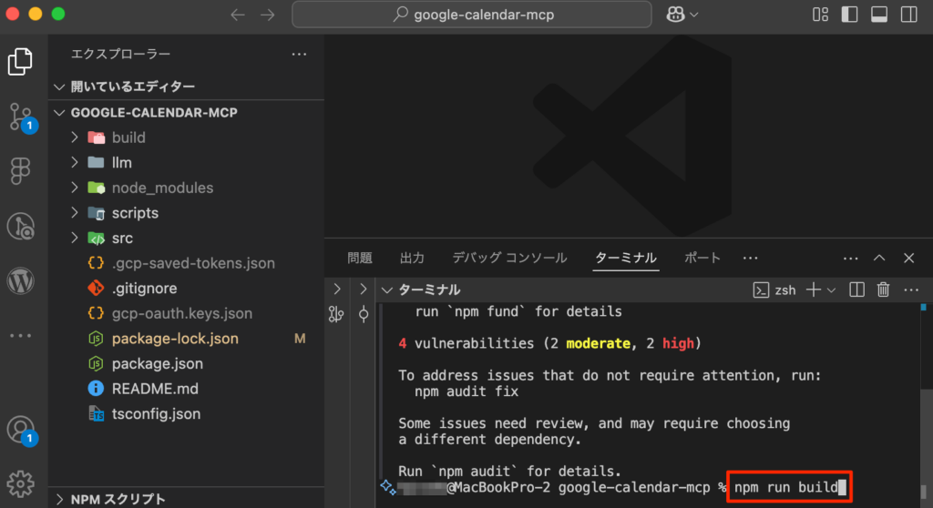The height and width of the screenshot is (508, 933).
Task: Open the Accounts icon in activity bar
Action: (21, 429)
